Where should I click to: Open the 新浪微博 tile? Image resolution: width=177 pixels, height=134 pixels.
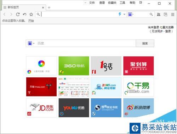[x=138, y=108]
